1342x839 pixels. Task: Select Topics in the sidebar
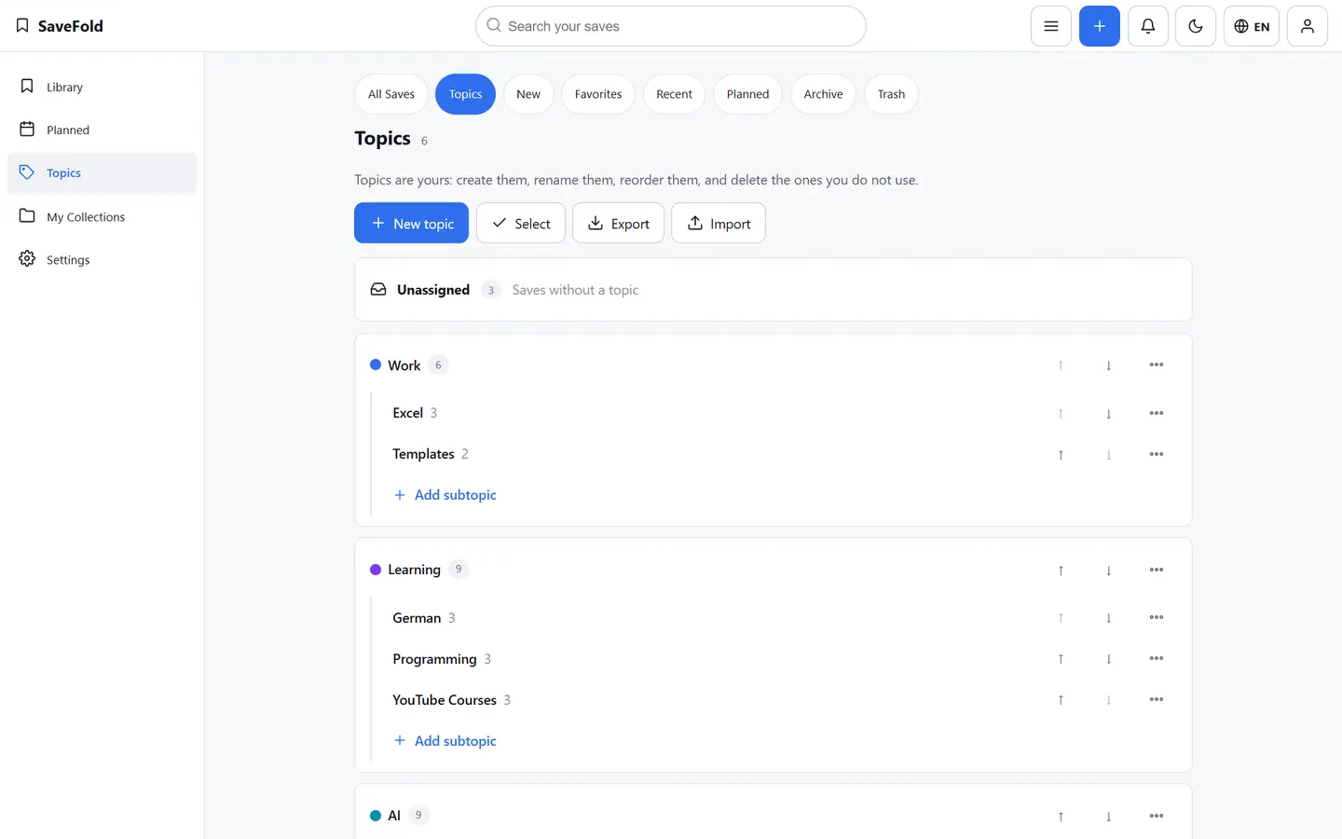point(103,172)
